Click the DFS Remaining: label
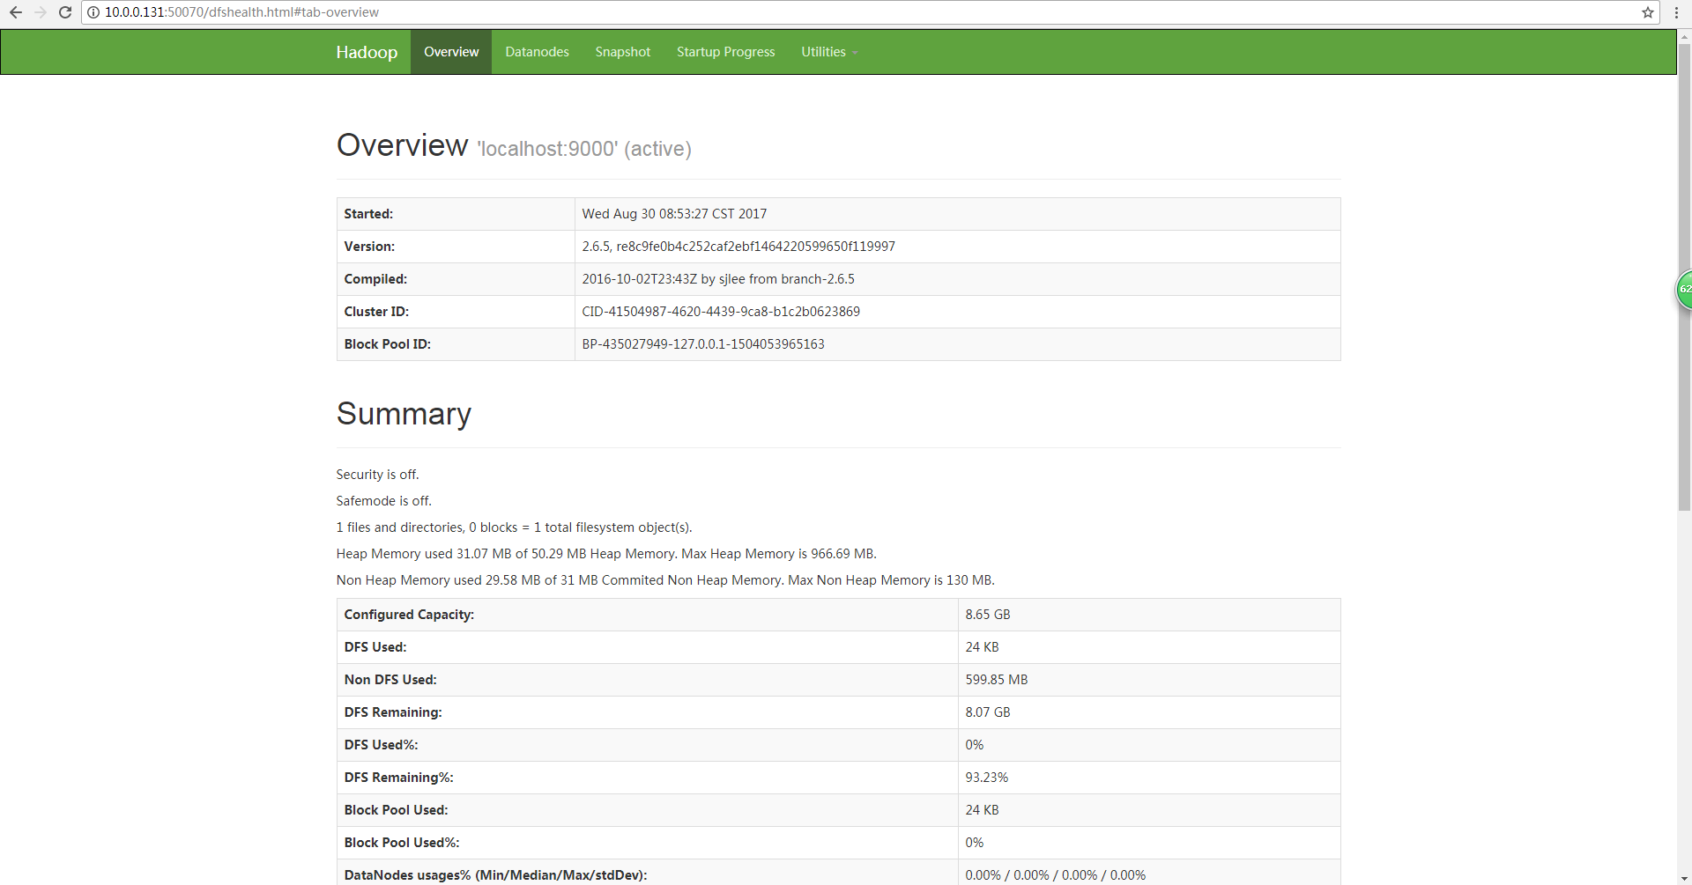The height and width of the screenshot is (885, 1692). (393, 712)
